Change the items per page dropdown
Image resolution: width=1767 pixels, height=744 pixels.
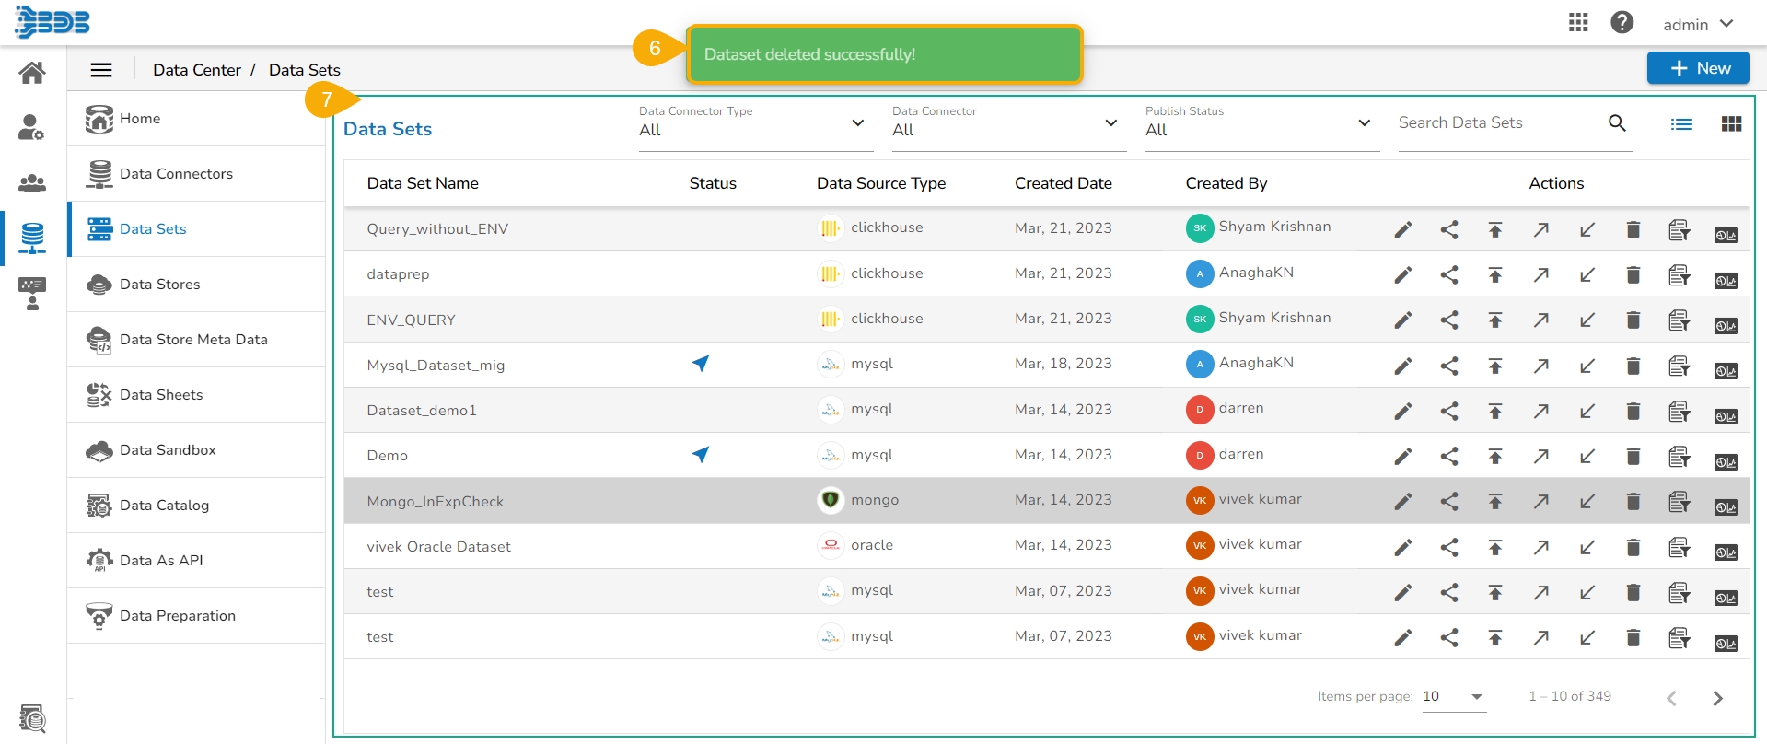click(x=1453, y=697)
